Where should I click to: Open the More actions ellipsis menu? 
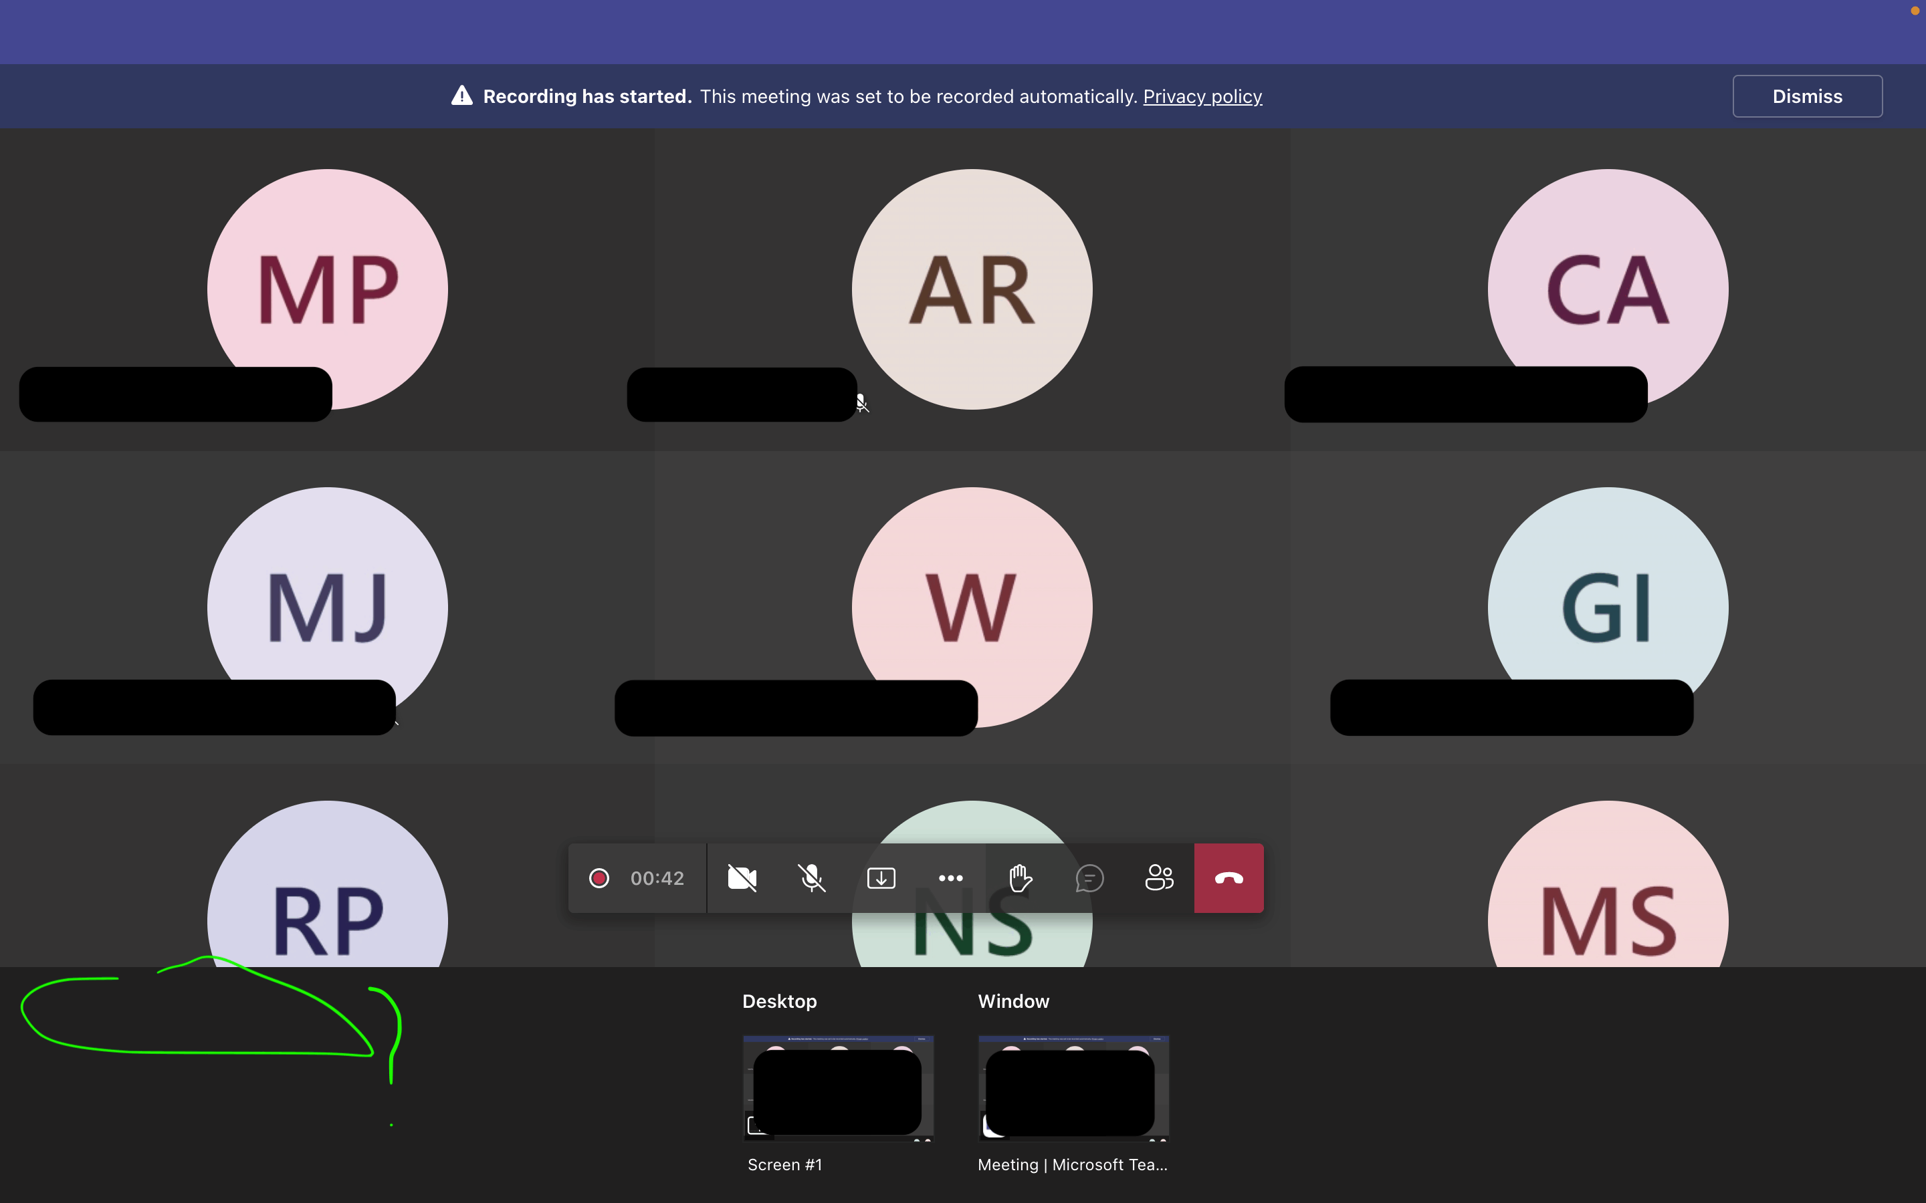click(x=950, y=878)
